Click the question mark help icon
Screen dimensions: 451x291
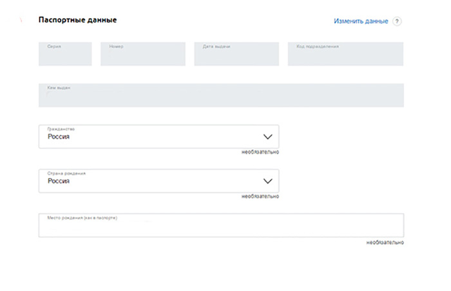click(397, 21)
